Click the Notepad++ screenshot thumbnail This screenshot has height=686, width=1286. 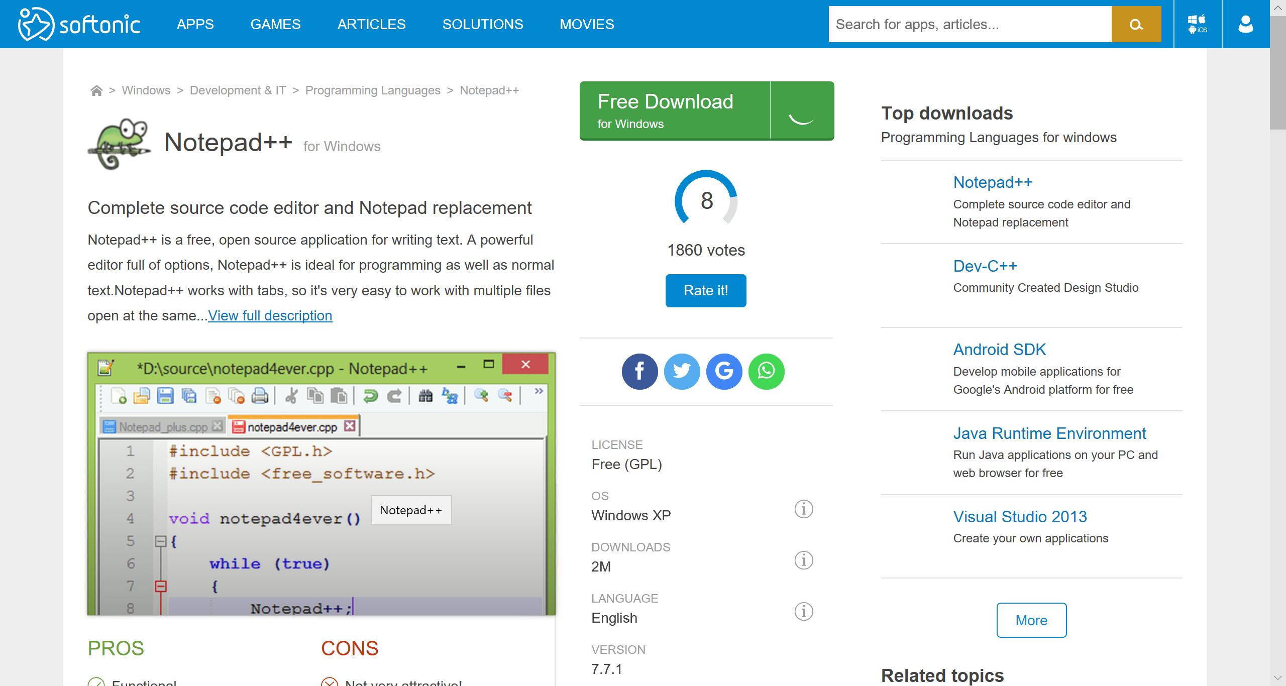(x=321, y=484)
